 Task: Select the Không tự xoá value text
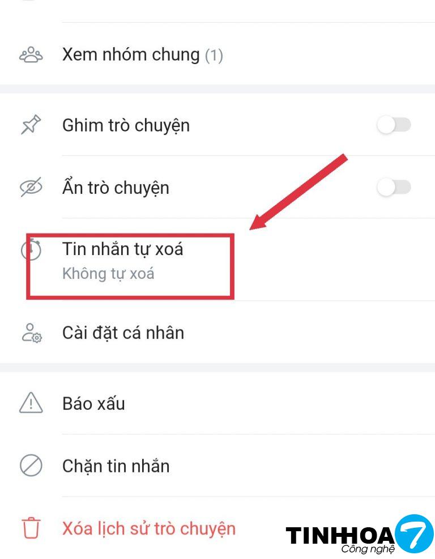point(108,274)
